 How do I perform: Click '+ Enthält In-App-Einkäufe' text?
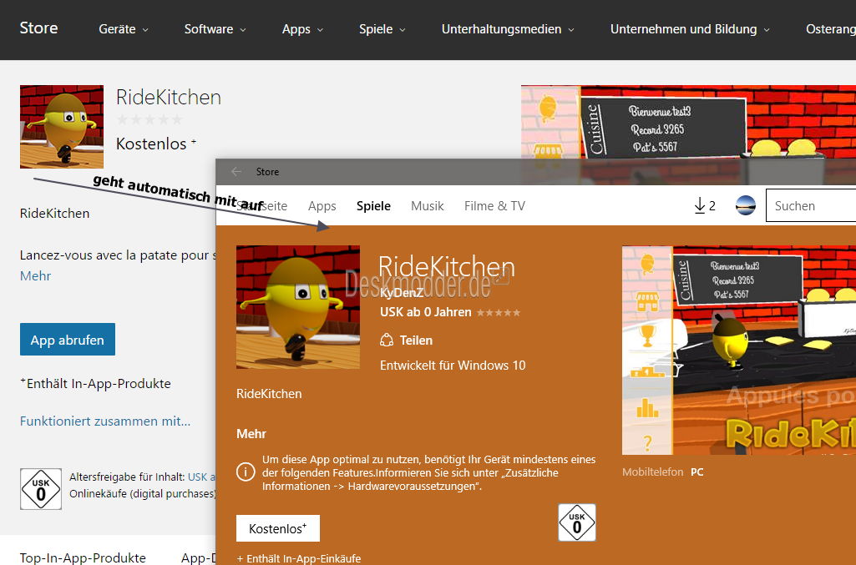pos(299,558)
